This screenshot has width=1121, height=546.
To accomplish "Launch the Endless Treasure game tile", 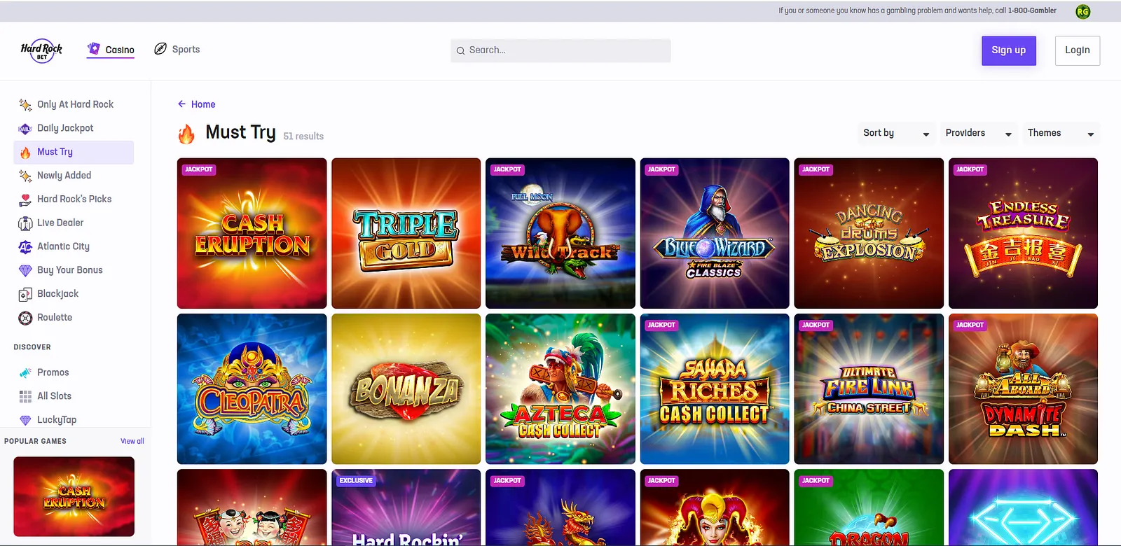I will [x=1023, y=233].
